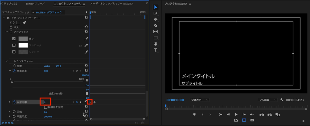
Task: Select the Razor tool in the toolbar
Action: click(156, 25)
